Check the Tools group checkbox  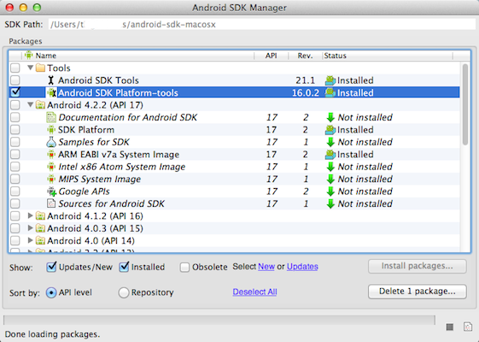pos(15,68)
